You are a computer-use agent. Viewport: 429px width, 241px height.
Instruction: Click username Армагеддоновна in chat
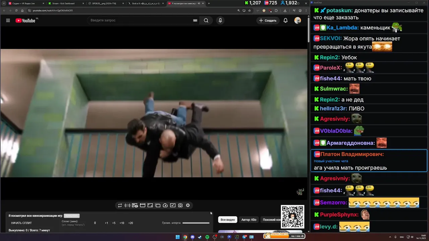coord(351,143)
